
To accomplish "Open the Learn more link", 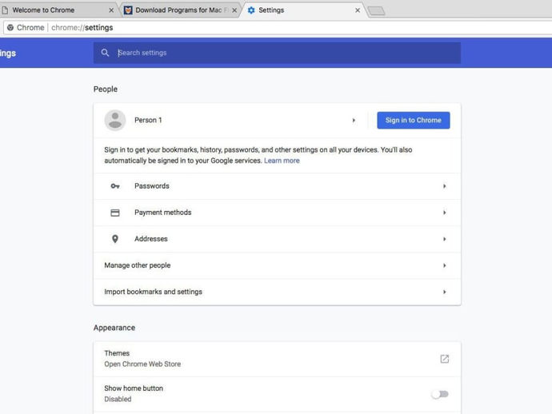I will (x=282, y=161).
